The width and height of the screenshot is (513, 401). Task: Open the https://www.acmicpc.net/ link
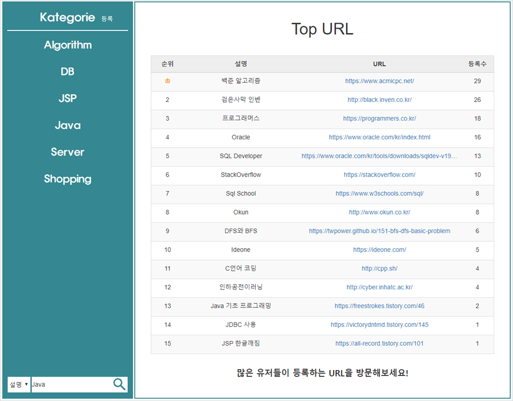(379, 81)
